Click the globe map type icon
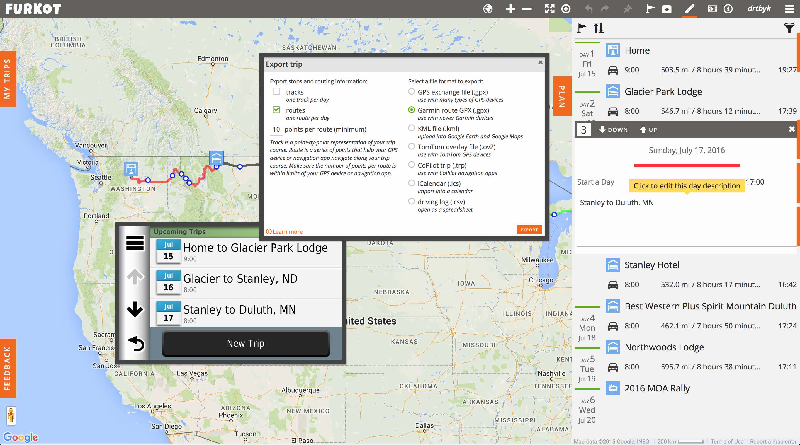This screenshot has height=445, width=800. pos(488,9)
